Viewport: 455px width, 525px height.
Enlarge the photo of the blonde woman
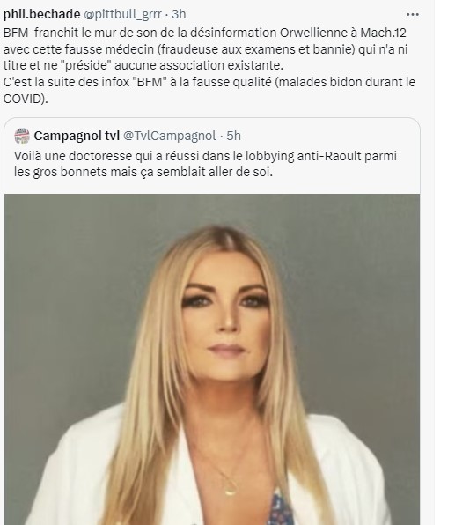click(x=212, y=359)
